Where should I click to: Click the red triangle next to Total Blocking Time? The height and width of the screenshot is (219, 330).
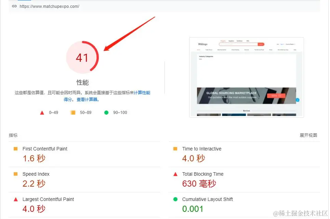coord(175,174)
